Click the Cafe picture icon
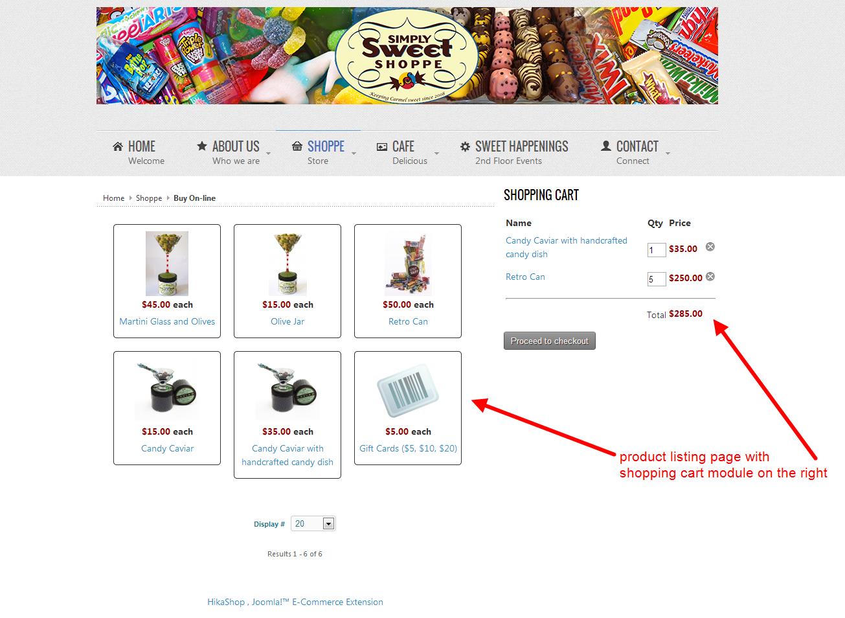The image size is (845, 618). 382,147
